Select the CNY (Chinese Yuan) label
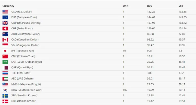The height and width of the screenshot is (105, 196). pyautogui.click(x=23, y=56)
